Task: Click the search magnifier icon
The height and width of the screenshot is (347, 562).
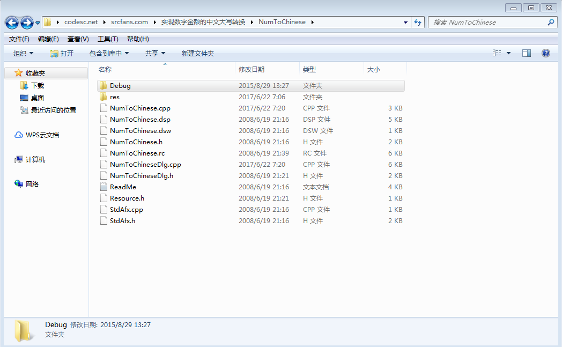Action: (x=551, y=22)
